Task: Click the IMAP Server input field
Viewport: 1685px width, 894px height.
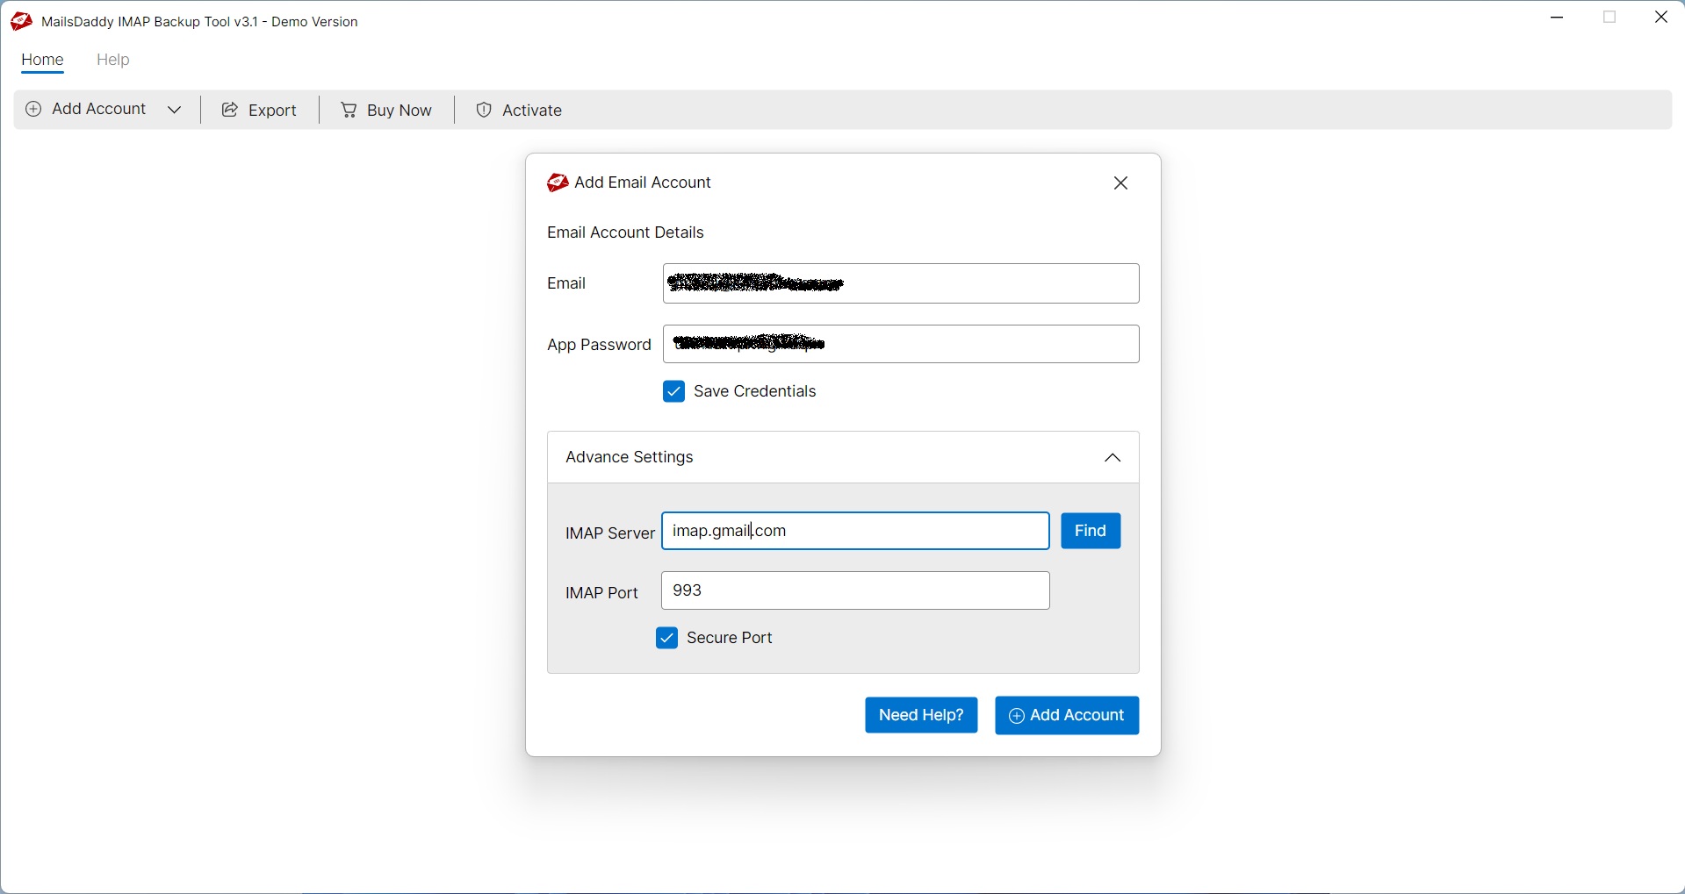Action: [855, 531]
